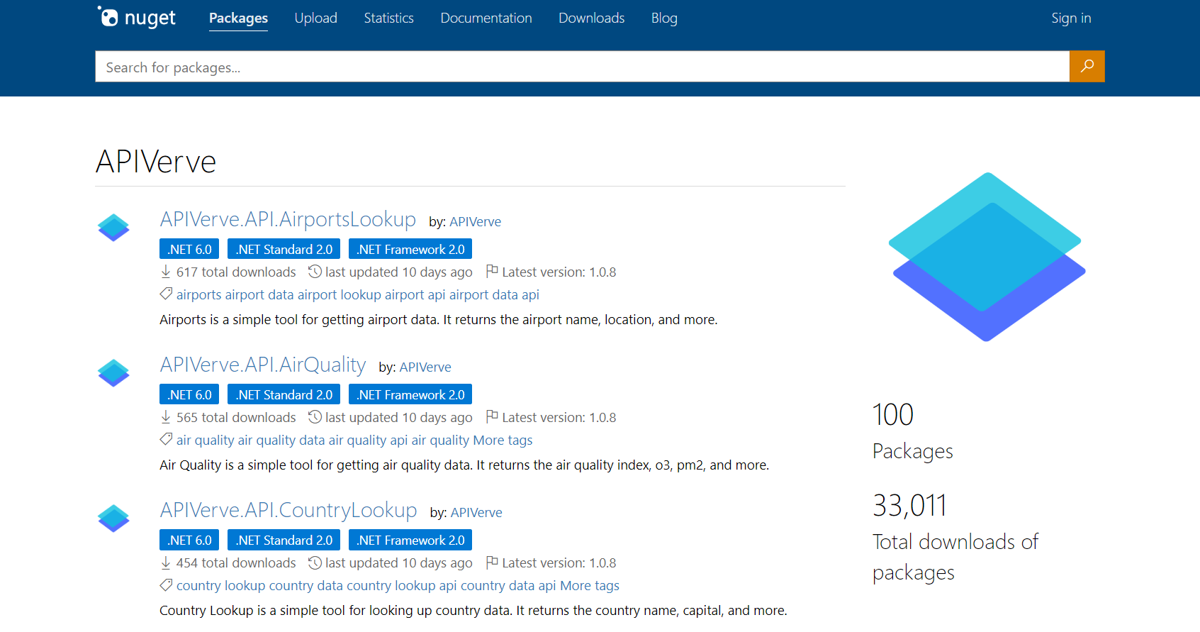Open the AirportsLookup package icon
Image resolution: width=1200 pixels, height=632 pixels.
[x=113, y=228]
